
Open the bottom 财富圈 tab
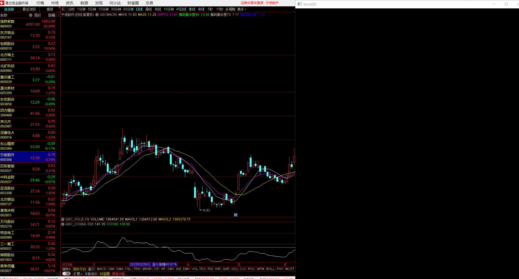tap(105, 274)
